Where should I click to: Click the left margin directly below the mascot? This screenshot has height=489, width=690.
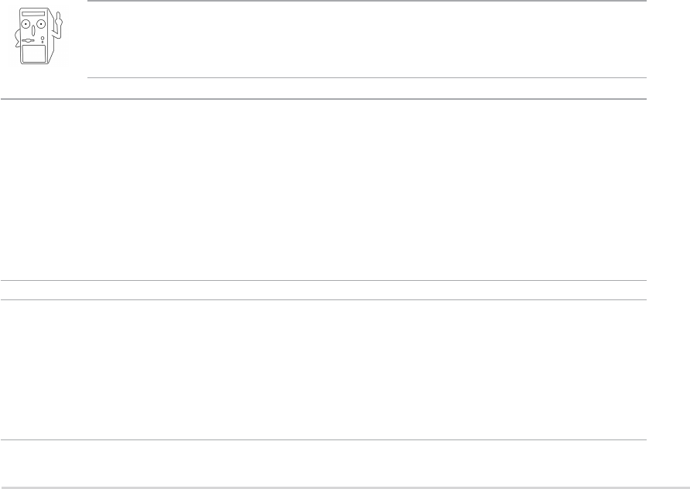[39, 84]
